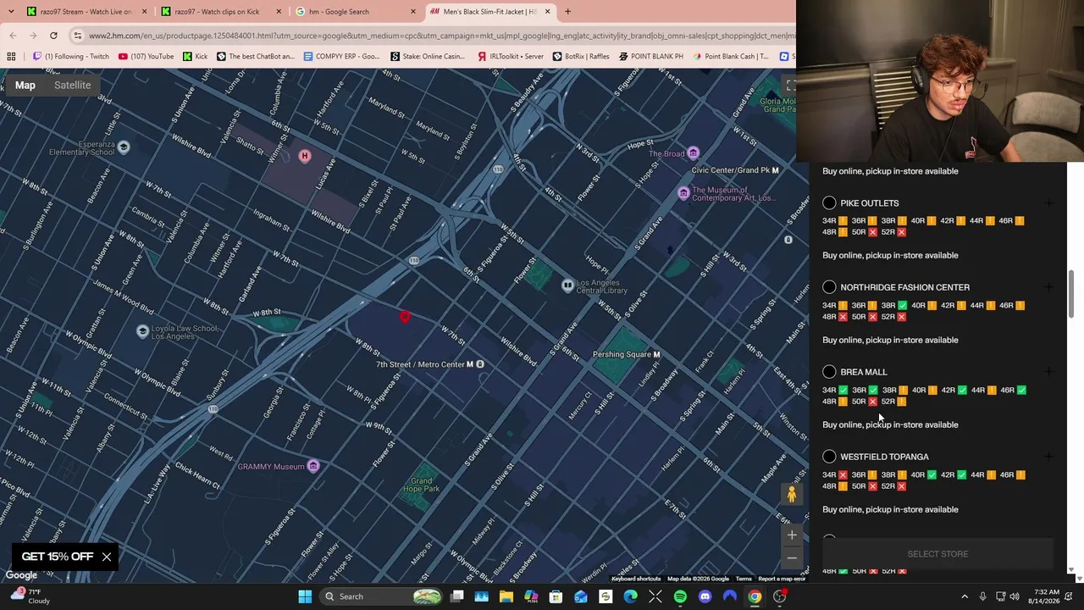This screenshot has width=1084, height=610.
Task: Choose the Westfield Topanga store radio button
Action: pyautogui.click(x=829, y=457)
